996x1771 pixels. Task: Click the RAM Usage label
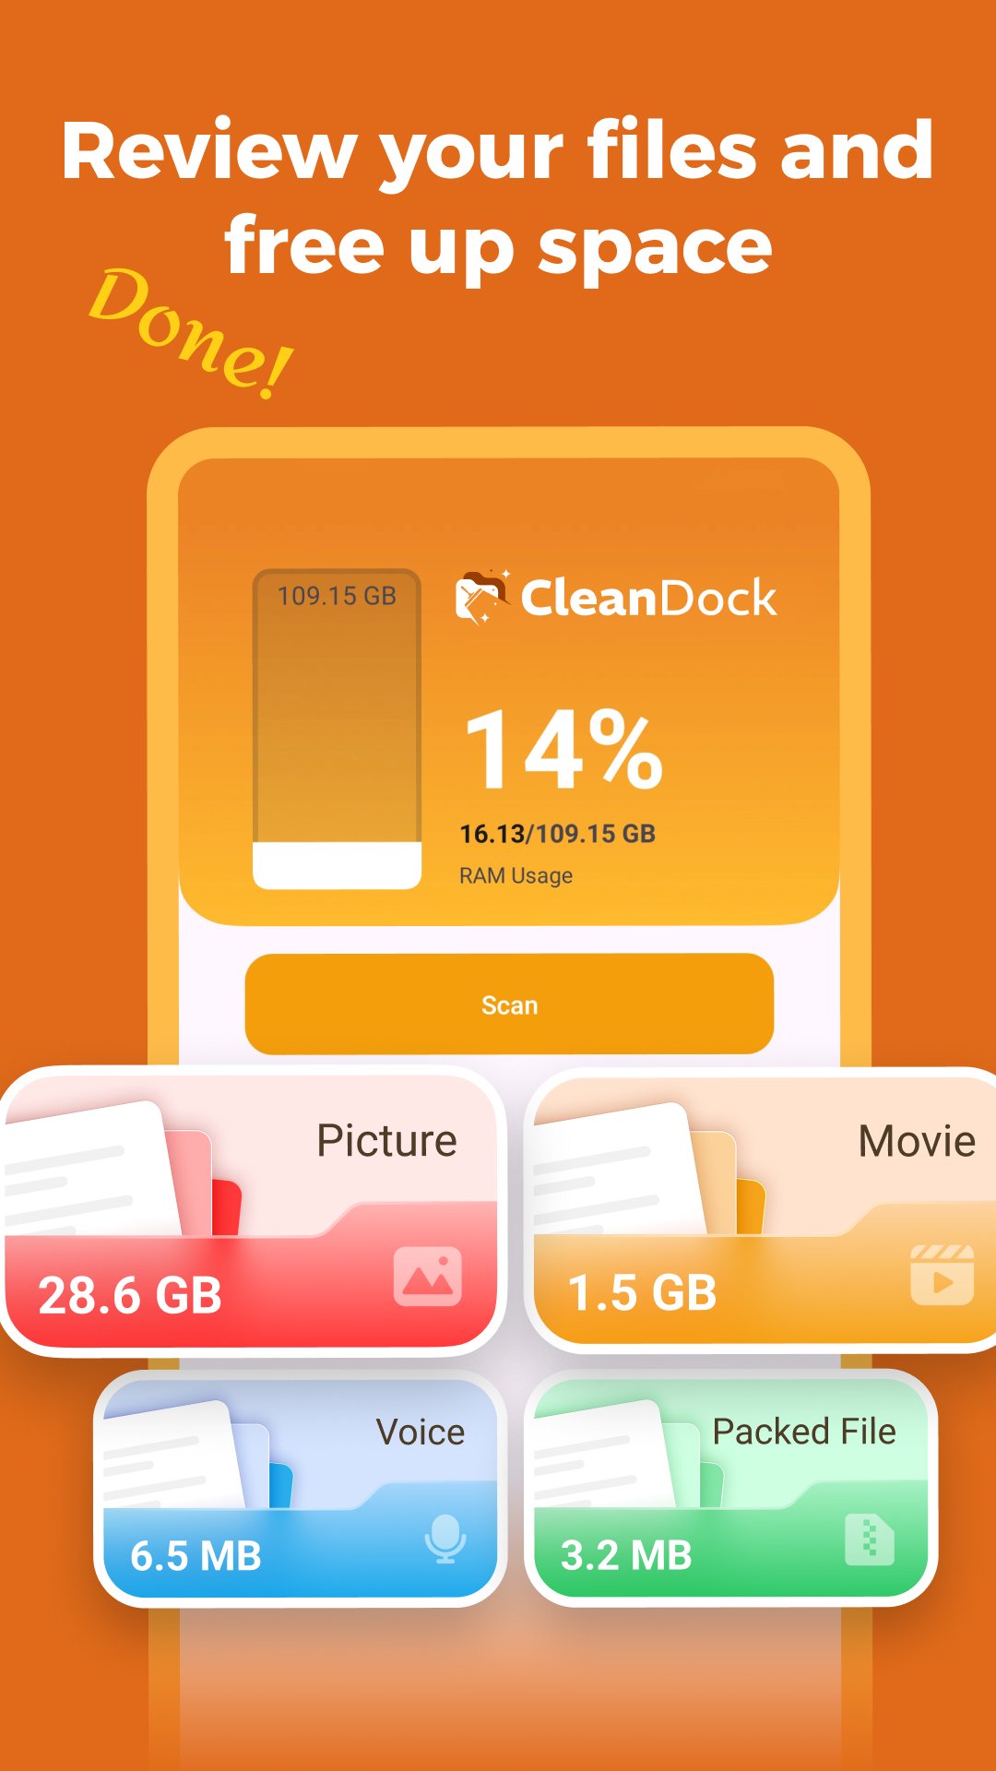pos(516,875)
